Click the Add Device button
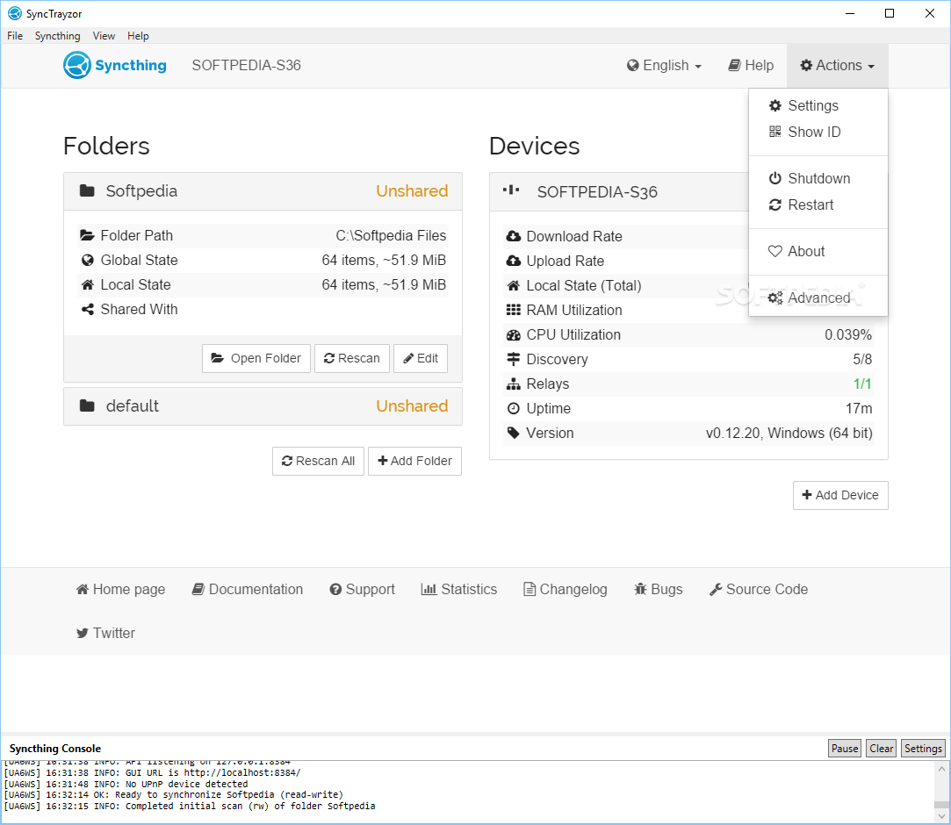The height and width of the screenshot is (825, 951). (x=840, y=495)
